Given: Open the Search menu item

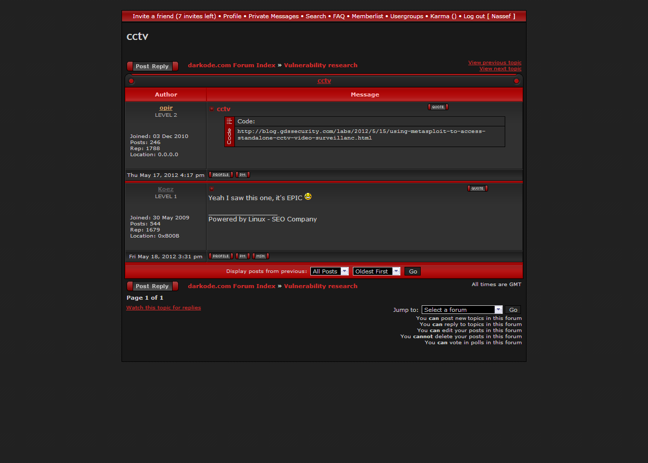Looking at the screenshot, I should [x=315, y=16].
